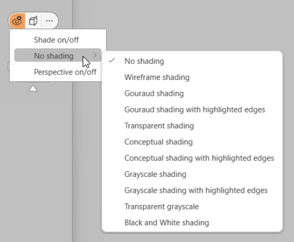
Task: Expand the No shading submenu chevron
Action: 95,55
